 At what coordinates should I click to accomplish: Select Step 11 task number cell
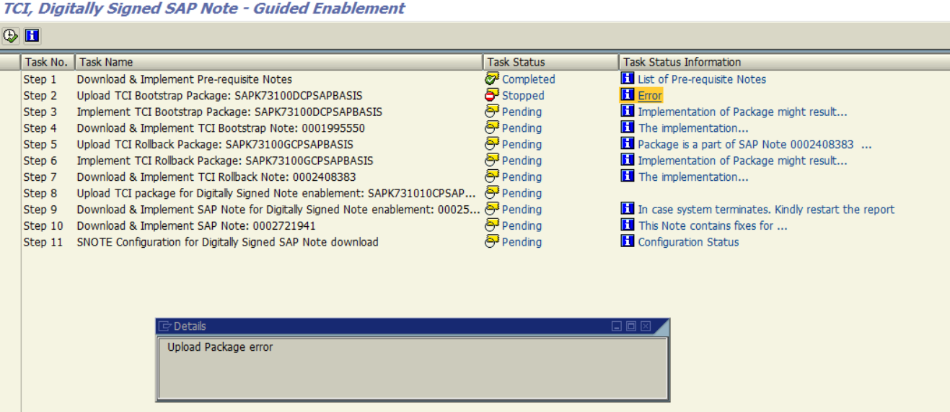[43, 242]
